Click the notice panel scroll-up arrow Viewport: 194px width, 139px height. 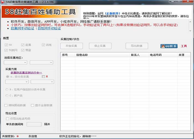pos(190,22)
